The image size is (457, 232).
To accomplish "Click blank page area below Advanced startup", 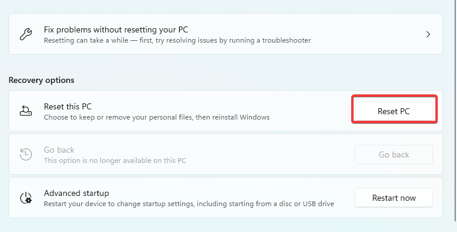I will (x=225, y=225).
